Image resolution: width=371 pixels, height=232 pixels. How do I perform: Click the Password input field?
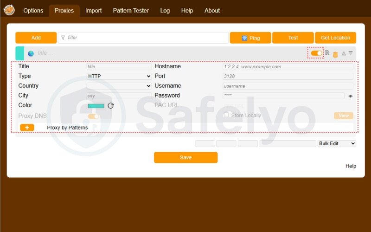pos(283,96)
